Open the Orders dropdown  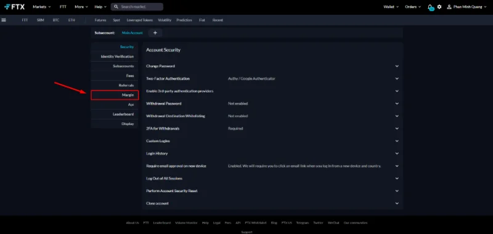(413, 7)
